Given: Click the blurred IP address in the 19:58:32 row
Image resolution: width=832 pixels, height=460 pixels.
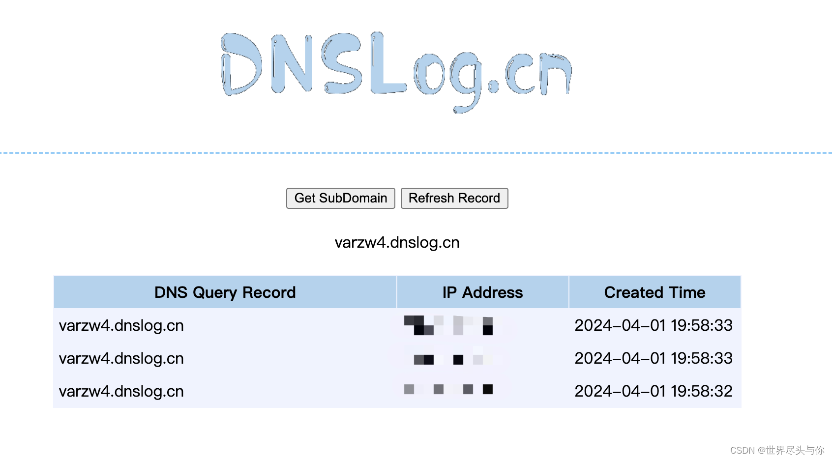Looking at the screenshot, I should pos(448,389).
